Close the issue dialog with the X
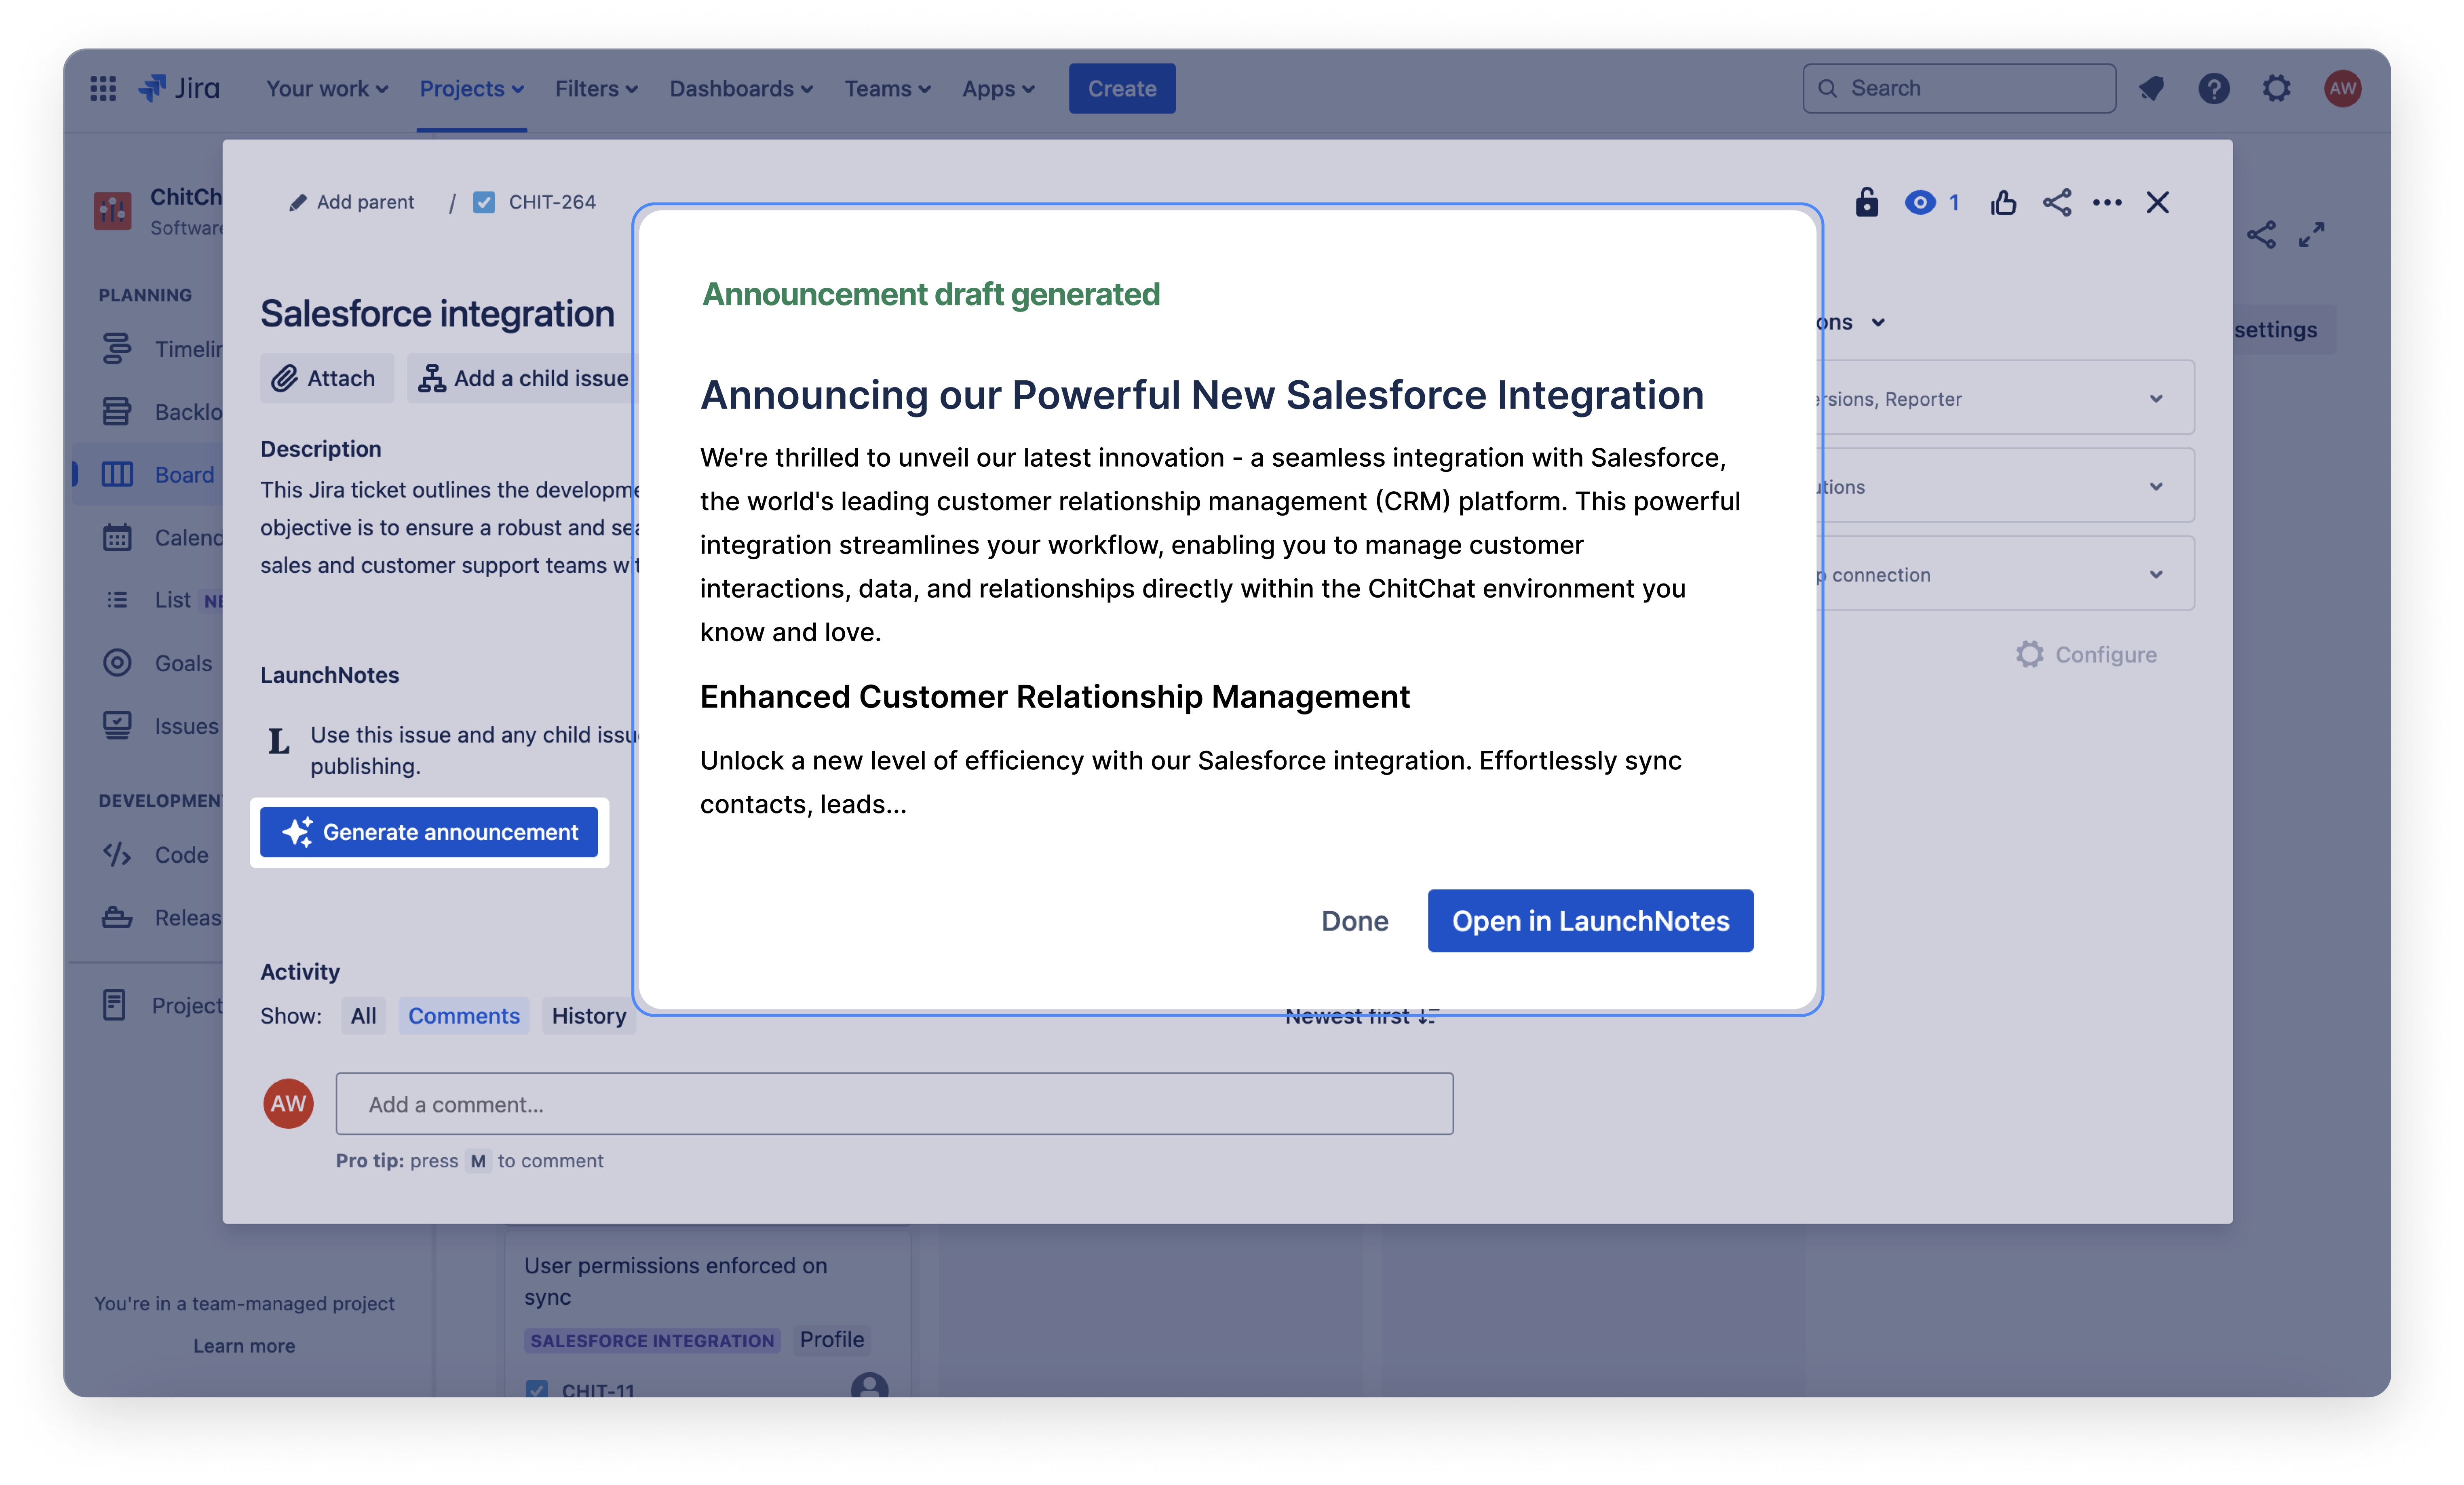2464x1485 pixels. point(2157,202)
